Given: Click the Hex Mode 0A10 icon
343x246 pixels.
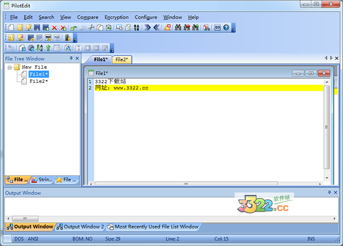Looking at the screenshot, I should 137,28.
